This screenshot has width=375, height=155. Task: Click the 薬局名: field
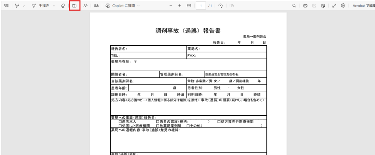(x=226, y=49)
